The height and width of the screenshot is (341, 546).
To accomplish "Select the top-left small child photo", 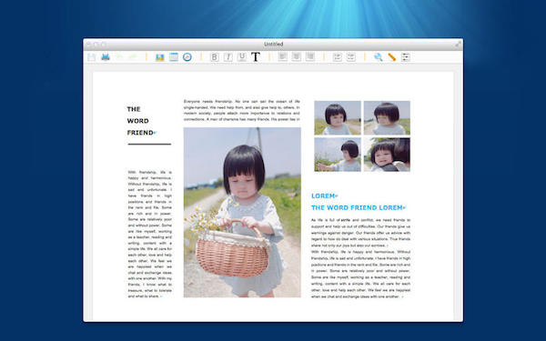I will (x=338, y=118).
